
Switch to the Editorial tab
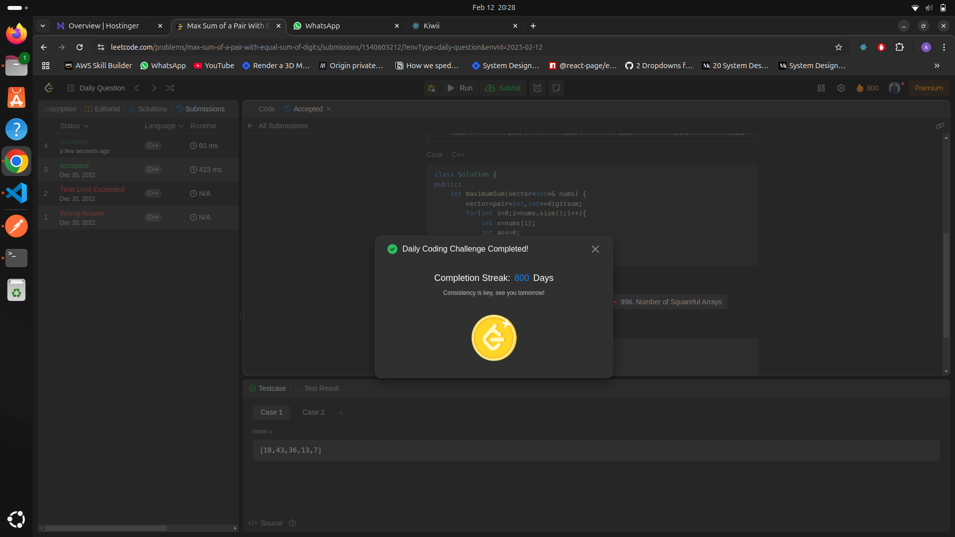102,109
